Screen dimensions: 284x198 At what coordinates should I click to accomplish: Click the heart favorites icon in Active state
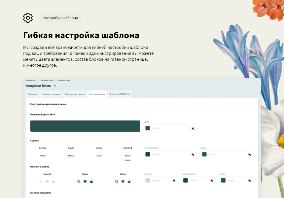point(123,181)
